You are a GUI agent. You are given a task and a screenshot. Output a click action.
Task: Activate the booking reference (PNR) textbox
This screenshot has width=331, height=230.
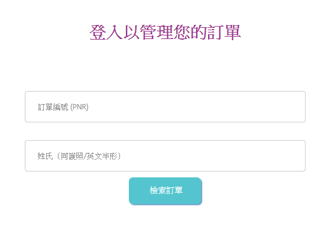(165, 106)
